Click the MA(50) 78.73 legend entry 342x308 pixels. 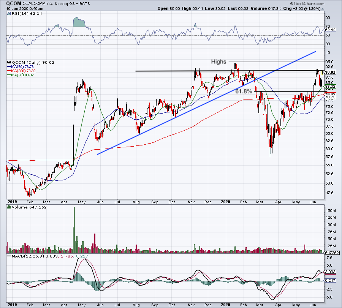pyautogui.click(x=22, y=67)
